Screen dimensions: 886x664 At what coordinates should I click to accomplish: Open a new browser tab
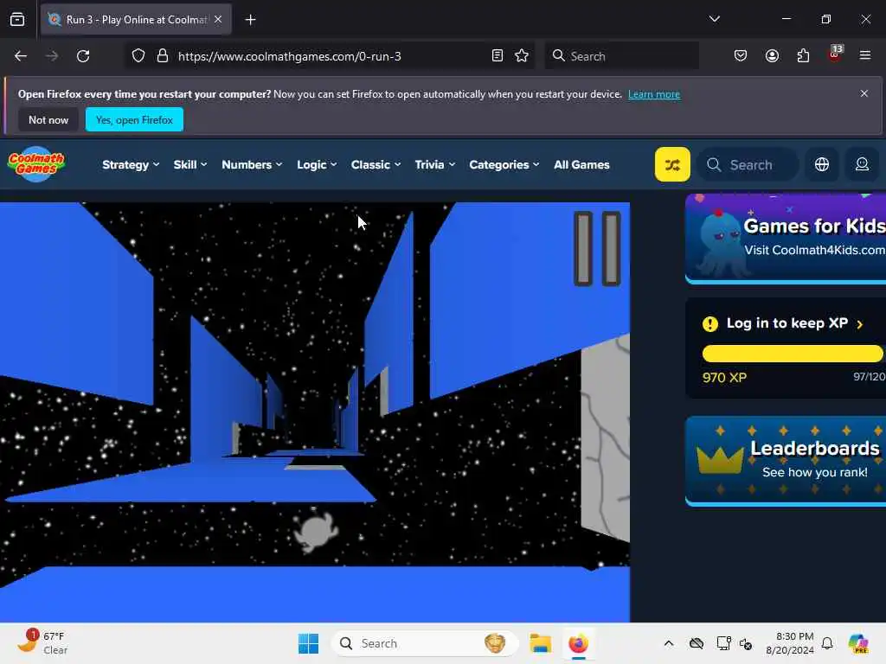point(250,19)
